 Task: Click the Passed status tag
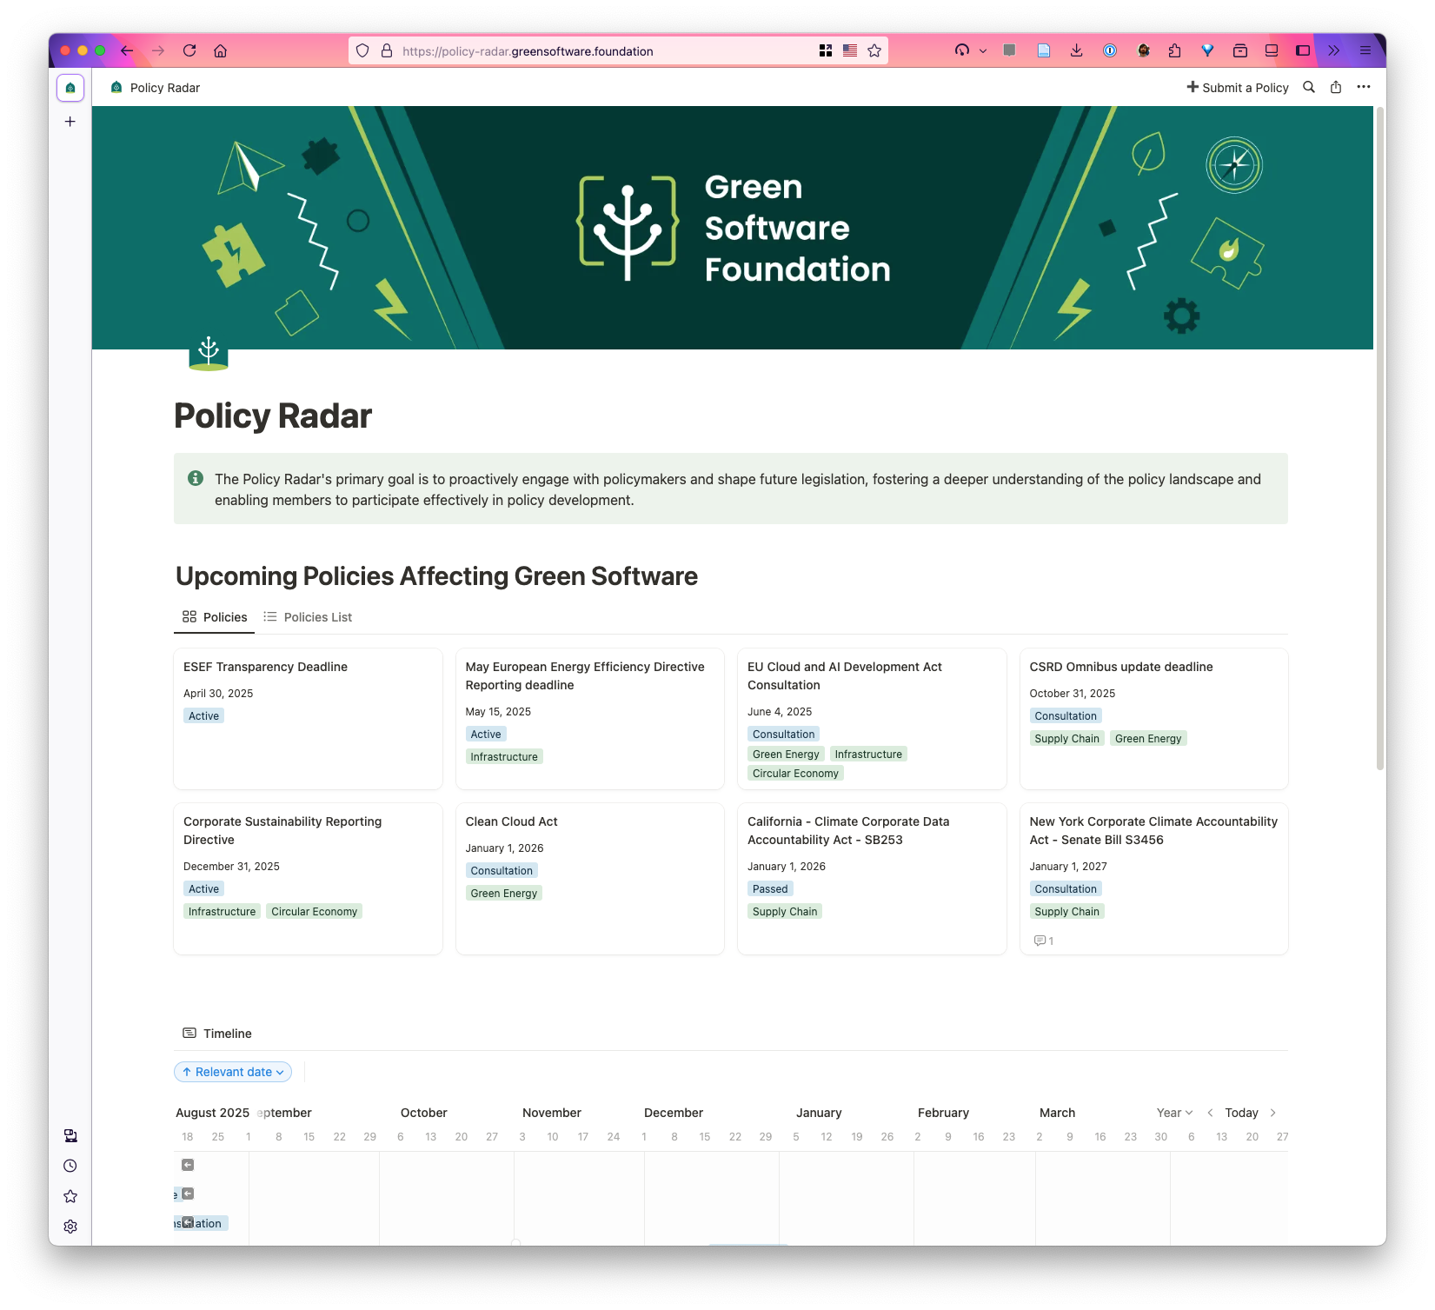[x=770, y=888]
